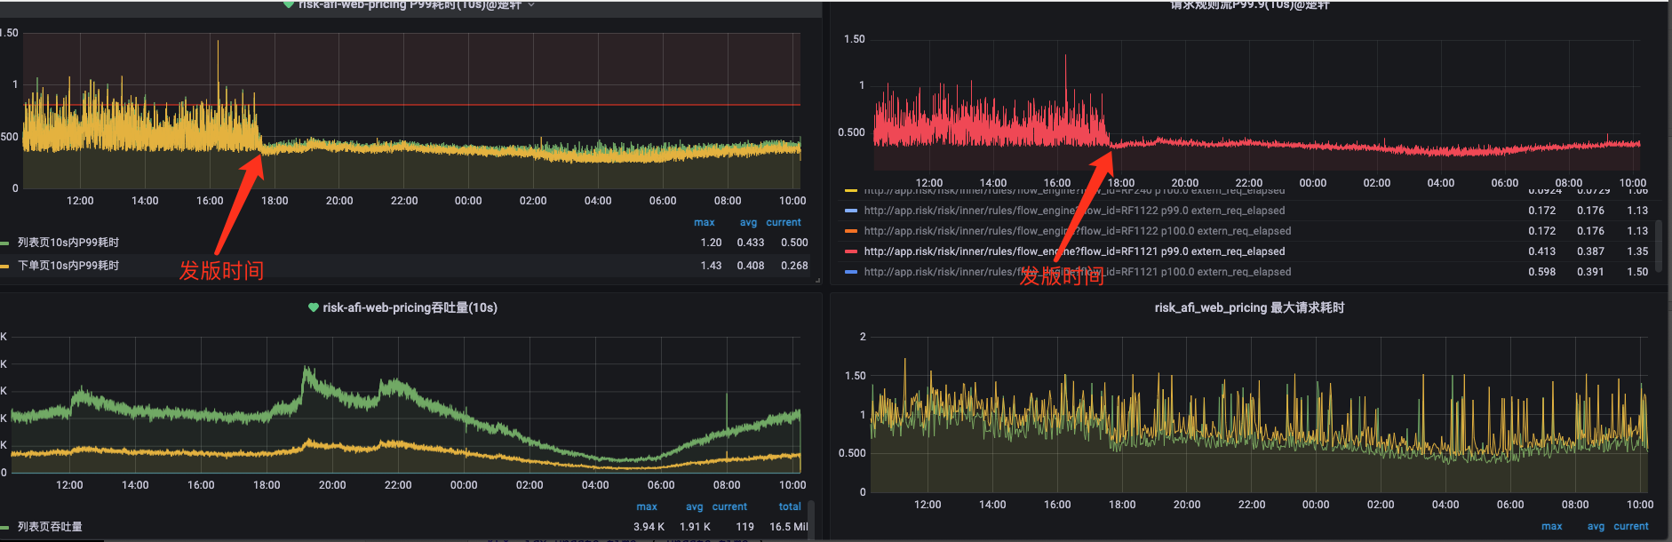Click green color swatch of 列表页10s内P99耗时
The image size is (1672, 542).
[5, 243]
